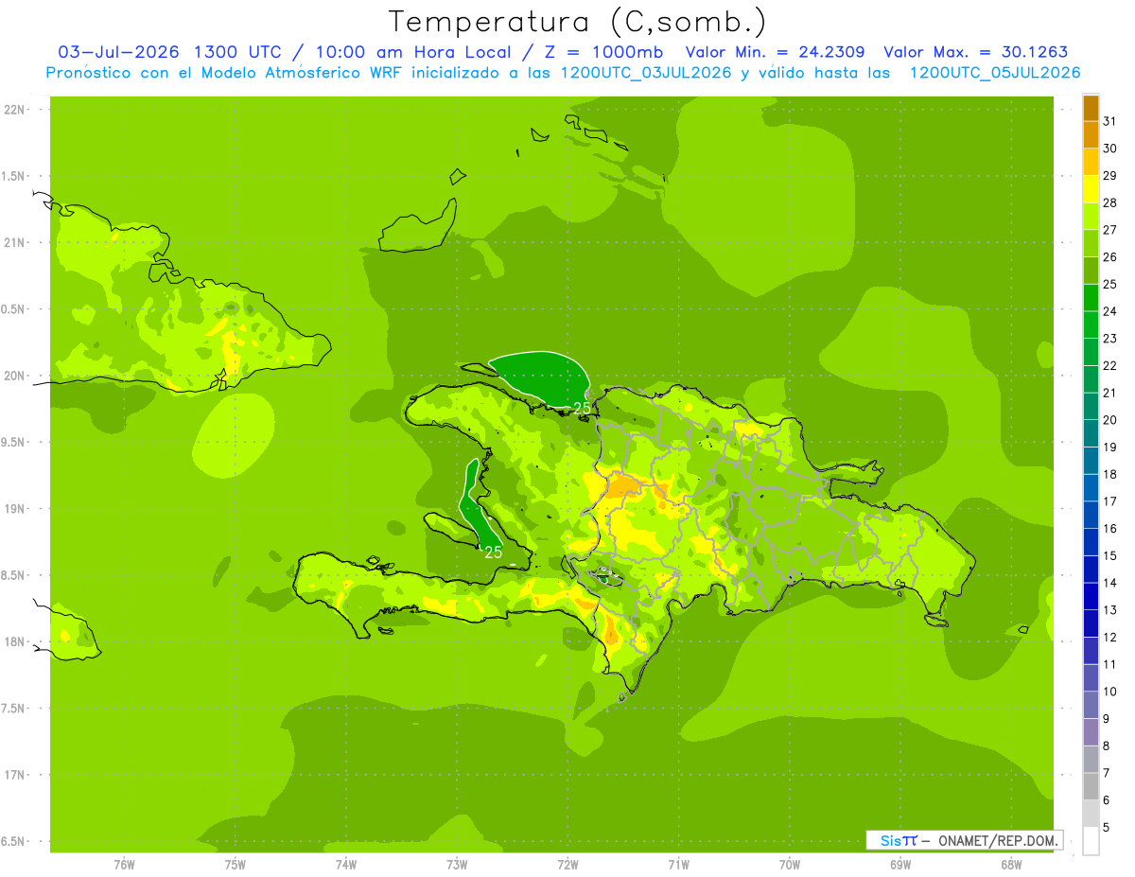
Task: Click the blue "SisTT" logo text
Action: (x=898, y=840)
